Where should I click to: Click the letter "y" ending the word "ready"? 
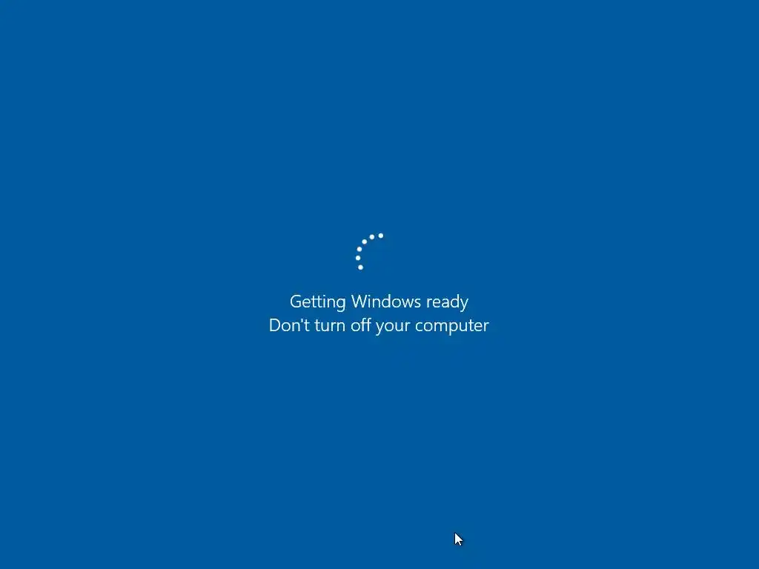click(464, 305)
